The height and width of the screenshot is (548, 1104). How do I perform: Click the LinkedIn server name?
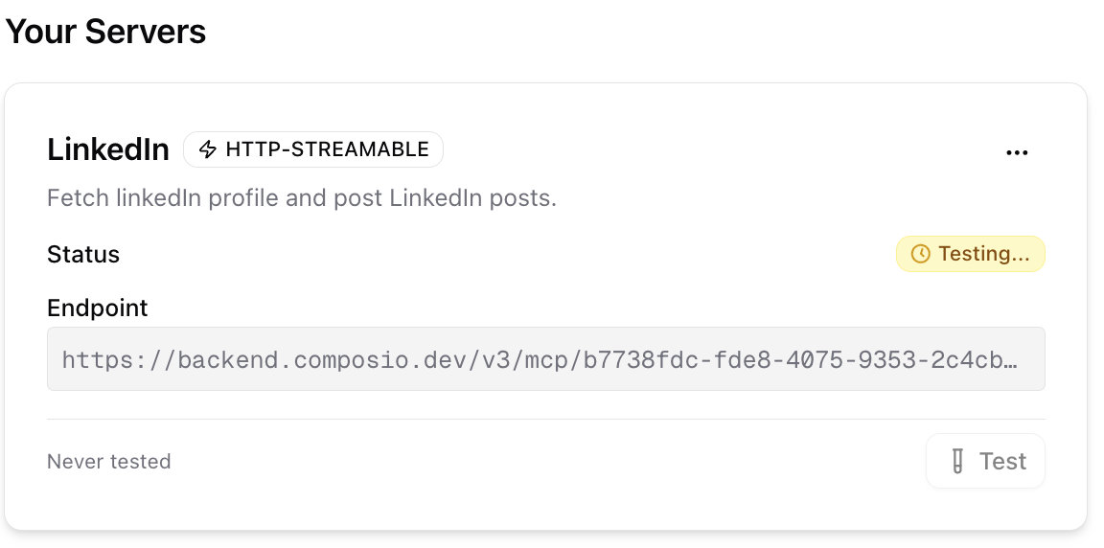[108, 149]
